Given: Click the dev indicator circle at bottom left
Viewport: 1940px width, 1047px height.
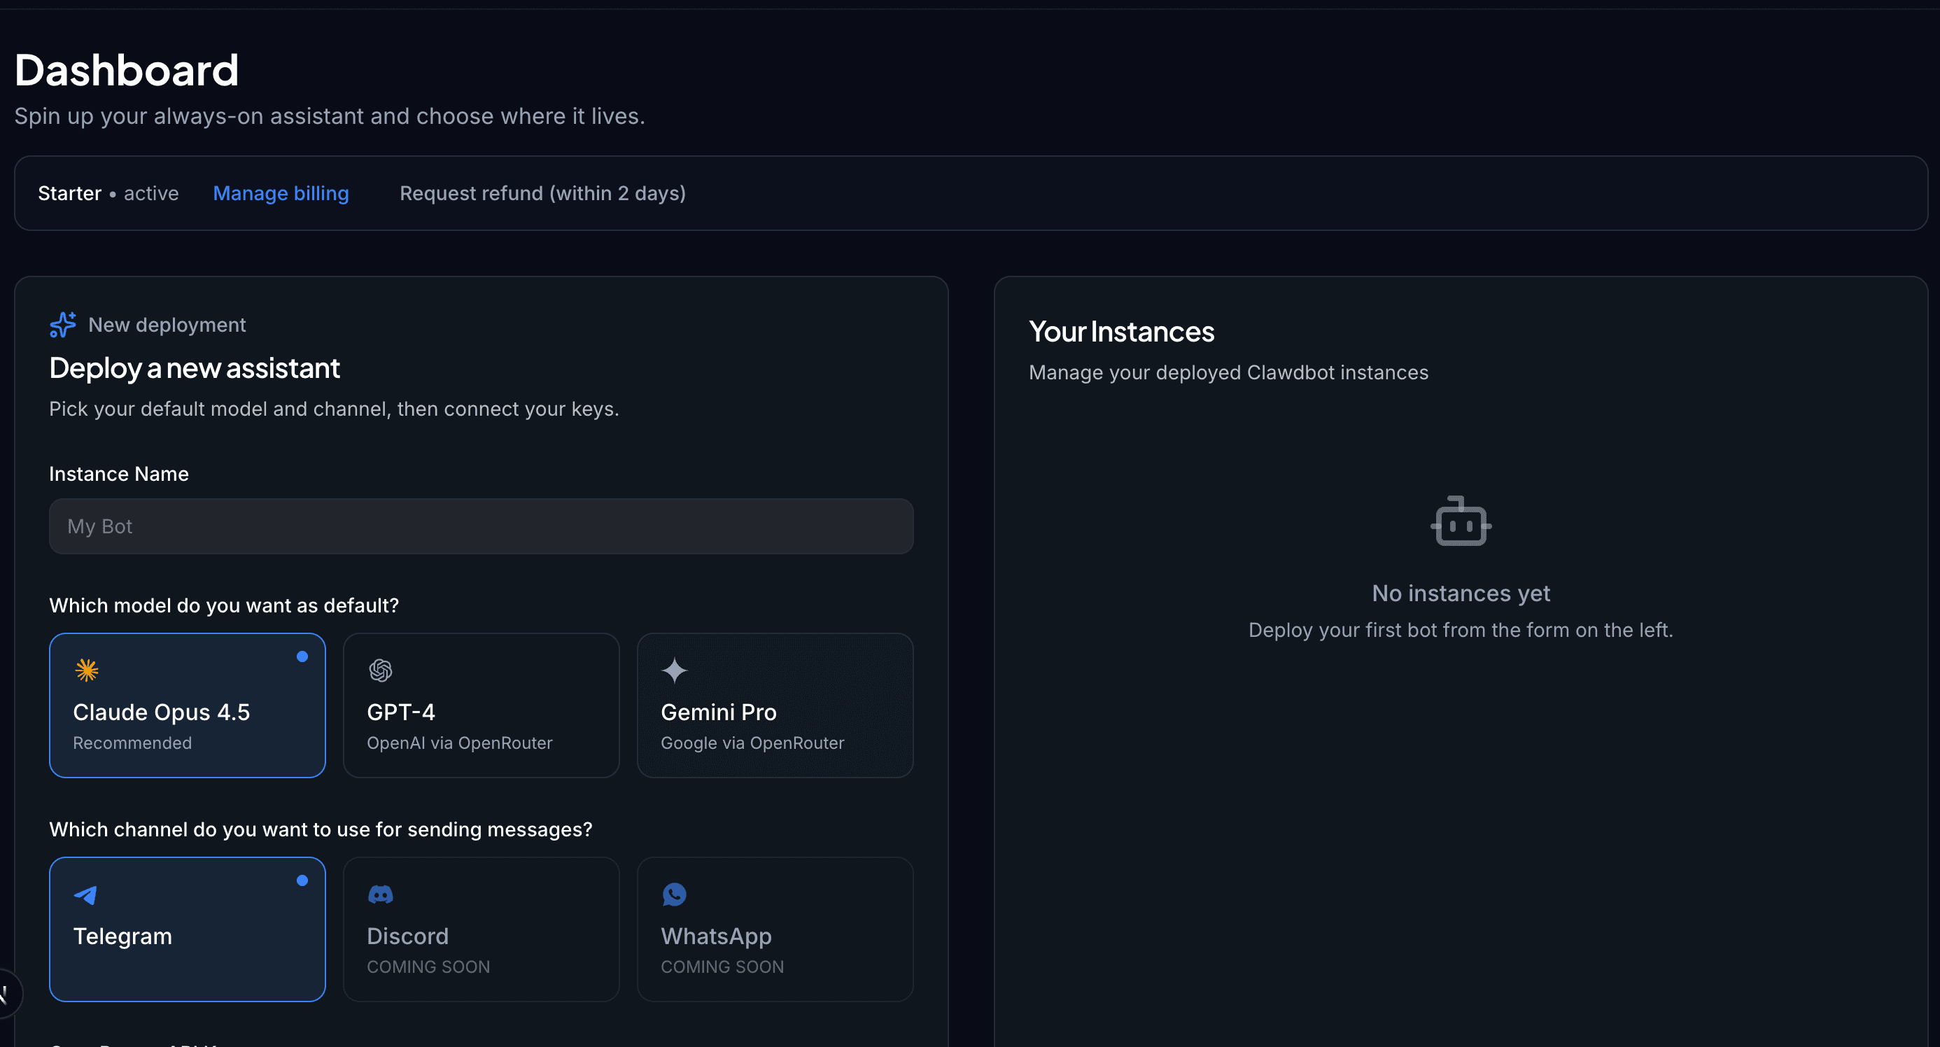Looking at the screenshot, I should [x=3, y=993].
